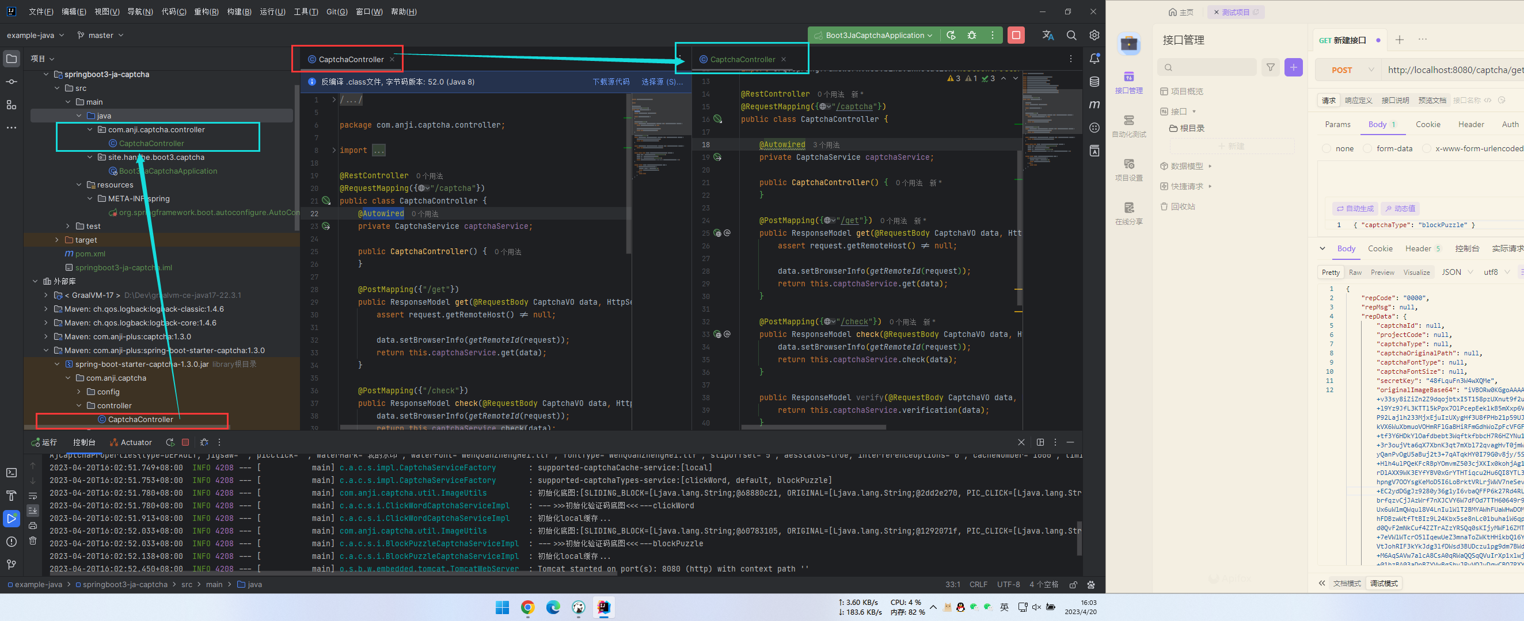Click 下载源代码 link in editor banner
The width and height of the screenshot is (1524, 621).
point(610,82)
